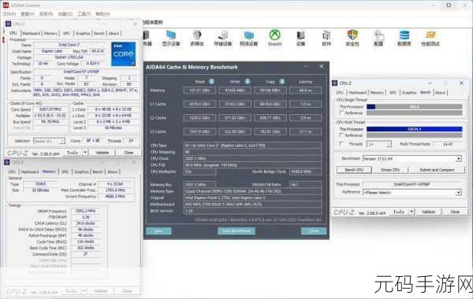Expand the Tools arrow in Memory CPU-Z window
Viewport: 473px width, 299px height.
[84, 291]
